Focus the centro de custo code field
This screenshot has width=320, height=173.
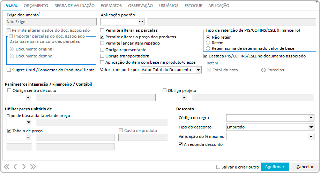16,97
